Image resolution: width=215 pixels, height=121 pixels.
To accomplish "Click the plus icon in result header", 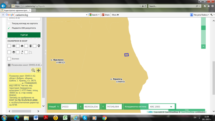I will point(38,70).
